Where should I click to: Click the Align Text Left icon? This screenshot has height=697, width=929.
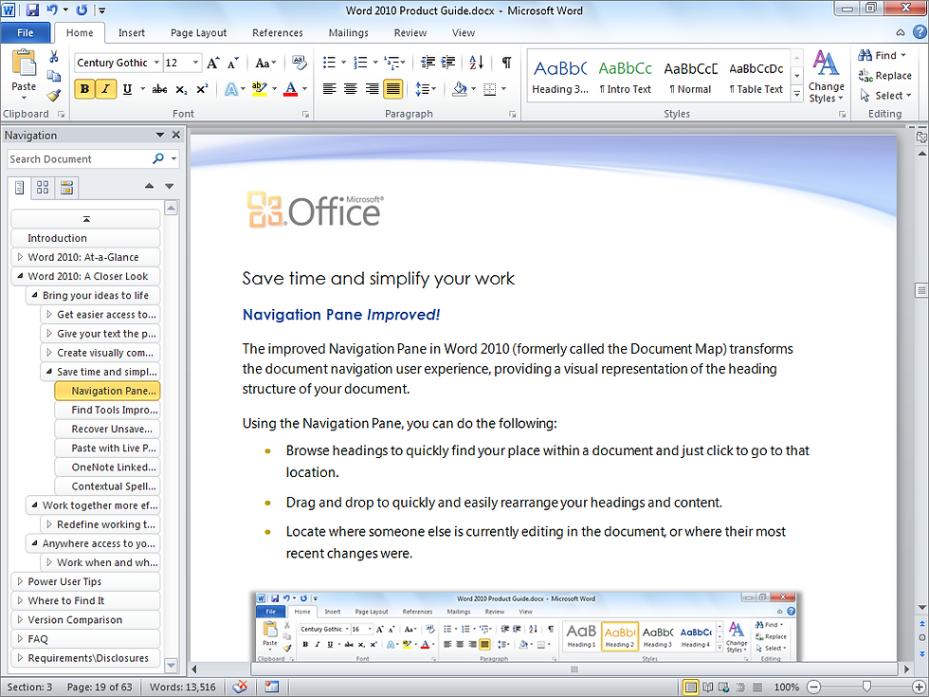click(330, 89)
